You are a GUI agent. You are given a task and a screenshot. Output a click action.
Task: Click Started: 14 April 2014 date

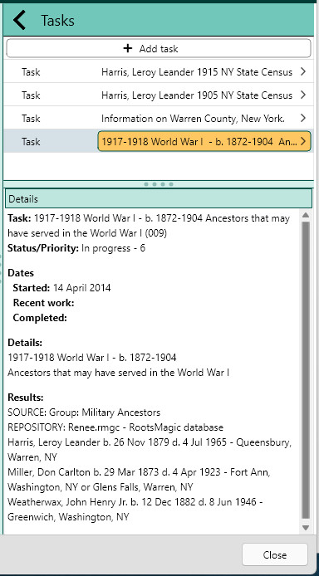(x=61, y=288)
